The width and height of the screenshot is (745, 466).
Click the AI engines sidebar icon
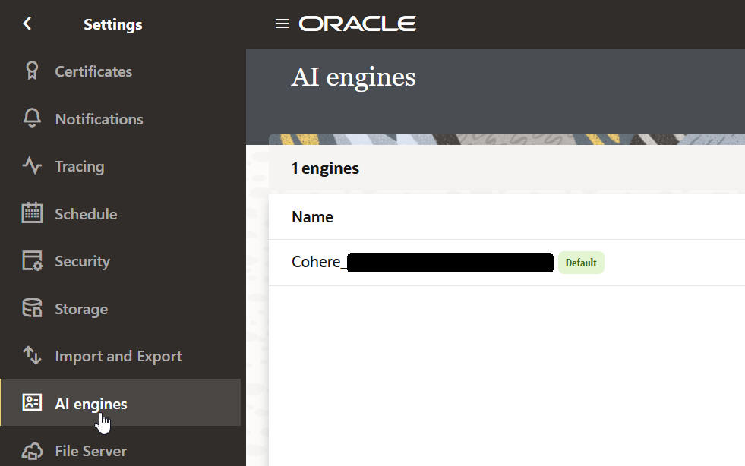click(32, 403)
